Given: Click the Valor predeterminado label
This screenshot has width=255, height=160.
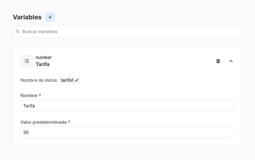Looking at the screenshot, I should [44, 122].
